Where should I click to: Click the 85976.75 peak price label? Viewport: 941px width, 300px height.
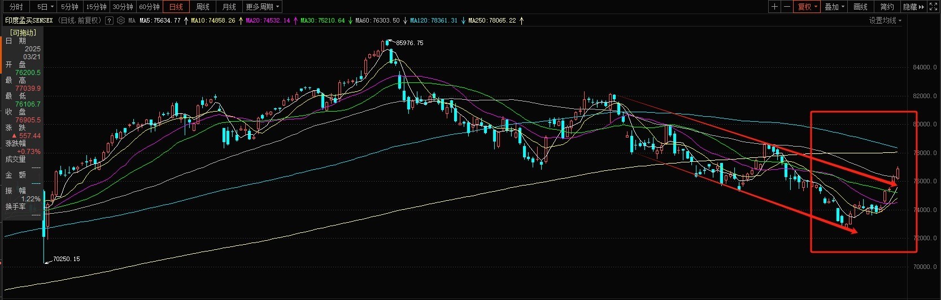pyautogui.click(x=409, y=43)
